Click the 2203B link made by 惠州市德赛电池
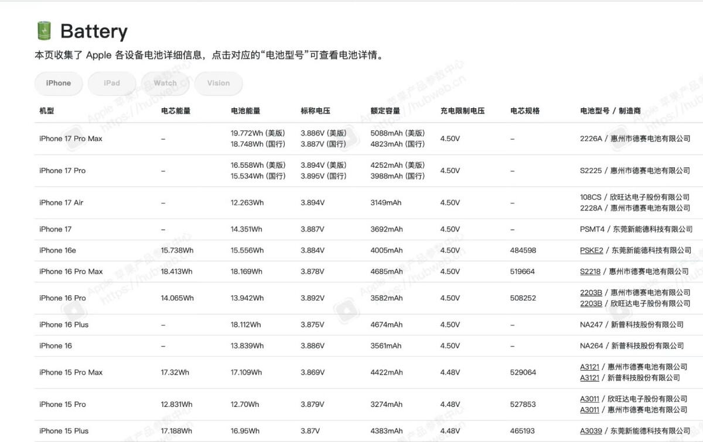The image size is (703, 442). pyautogui.click(x=591, y=292)
